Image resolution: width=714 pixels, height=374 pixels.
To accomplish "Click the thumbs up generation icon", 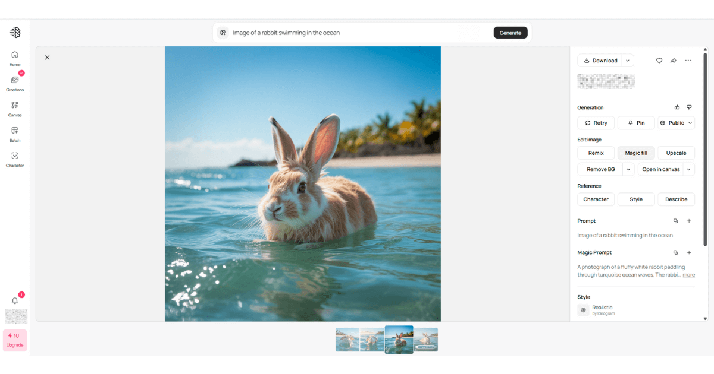I will [x=677, y=107].
